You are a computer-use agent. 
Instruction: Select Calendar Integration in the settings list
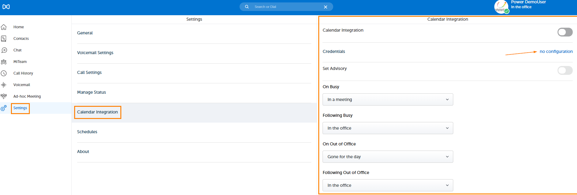click(x=194, y=113)
